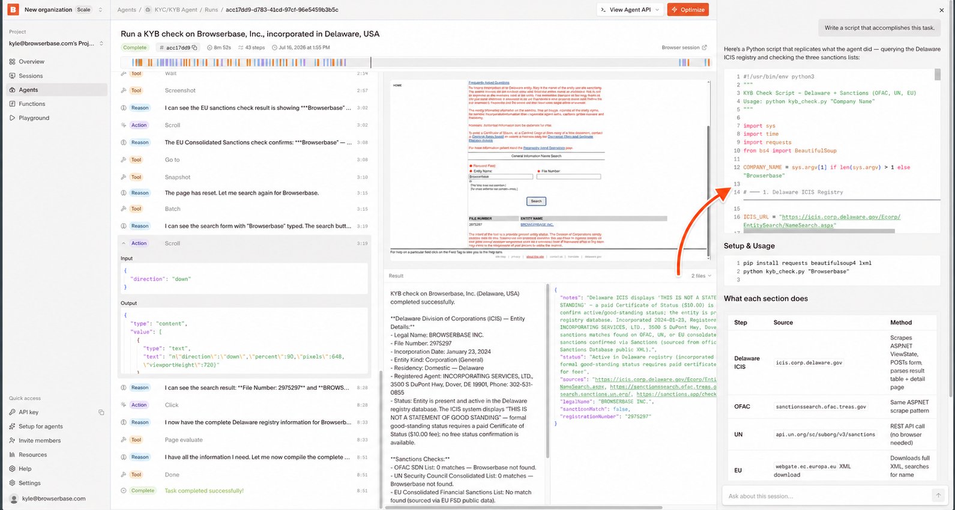Click "Task completed successfully!" text
Viewport: 955px width, 510px height.
coord(204,491)
